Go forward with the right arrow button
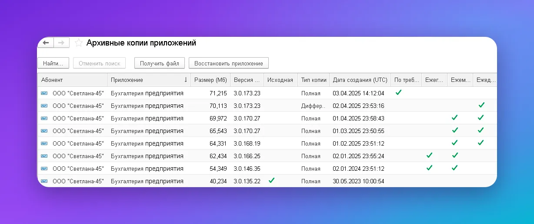This screenshot has width=534, height=224. coord(61,42)
